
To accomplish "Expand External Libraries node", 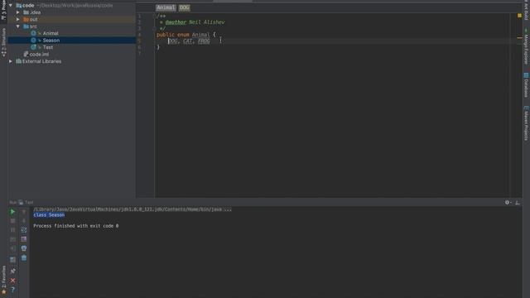I will click(x=11, y=61).
